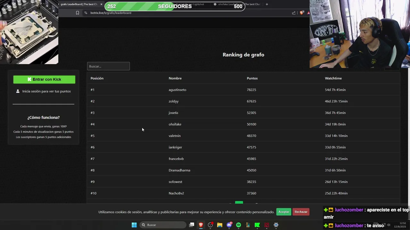410x230 pixels.
Task: Open the green Kick taskbar icon
Action: (x=257, y=225)
